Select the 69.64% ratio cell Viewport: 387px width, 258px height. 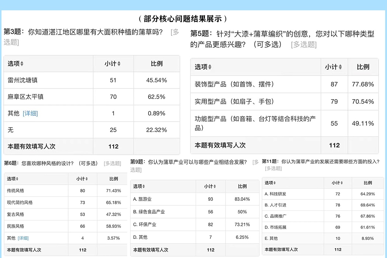368,205
